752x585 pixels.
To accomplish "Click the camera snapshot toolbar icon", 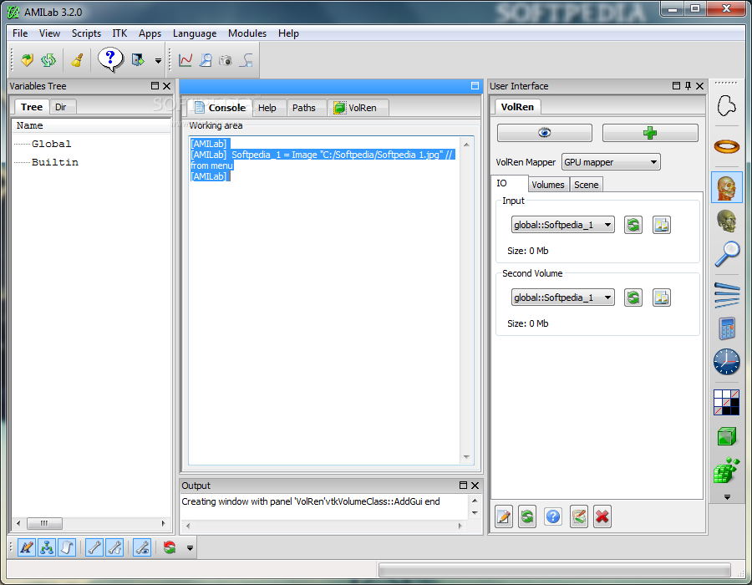I will click(225, 60).
